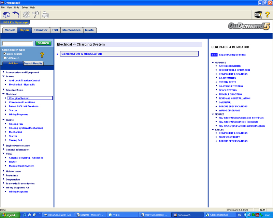Select the Quick Search radio button
This screenshot has height=218, width=273.
click(x=5, y=54)
